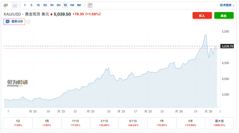Select the 1周 performance tab
Screen dimensions: 239x133
click(x=47, y=123)
